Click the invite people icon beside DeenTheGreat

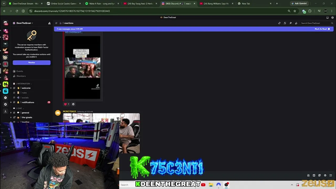[49, 23]
